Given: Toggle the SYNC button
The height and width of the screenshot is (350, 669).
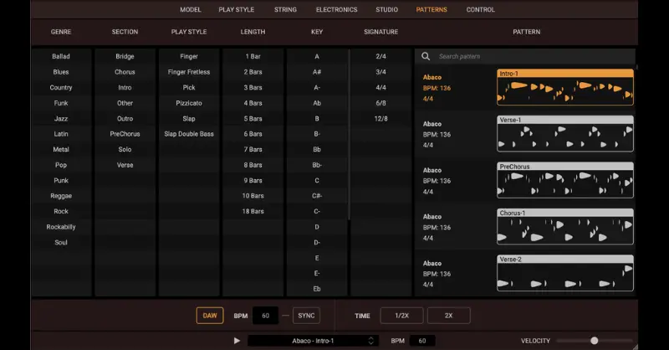Looking at the screenshot, I should (306, 316).
